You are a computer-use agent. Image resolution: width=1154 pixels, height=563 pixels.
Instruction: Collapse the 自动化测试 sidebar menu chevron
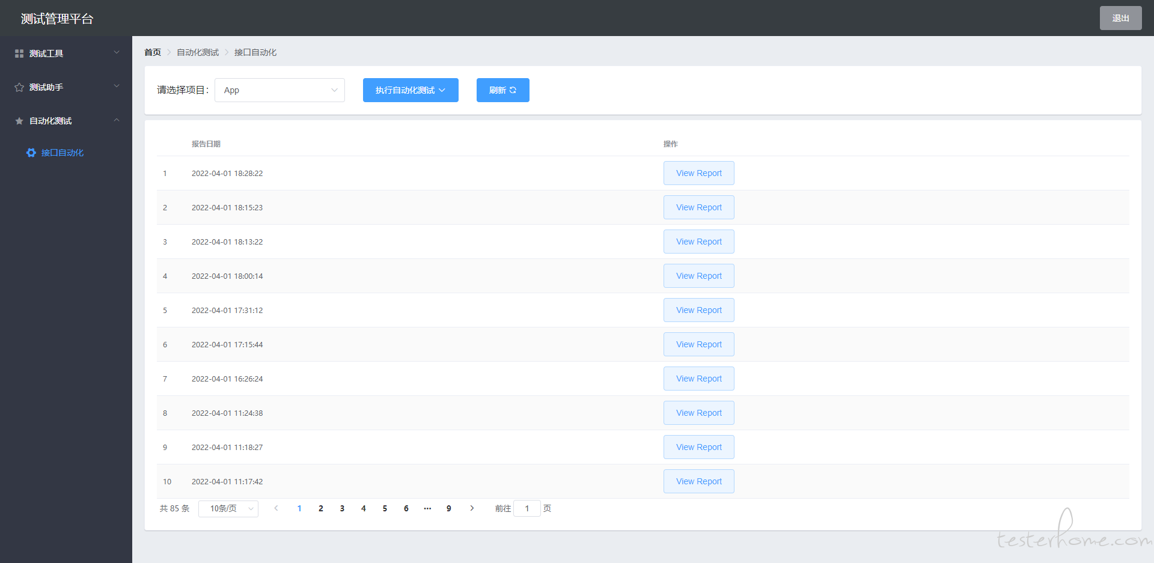(x=117, y=120)
